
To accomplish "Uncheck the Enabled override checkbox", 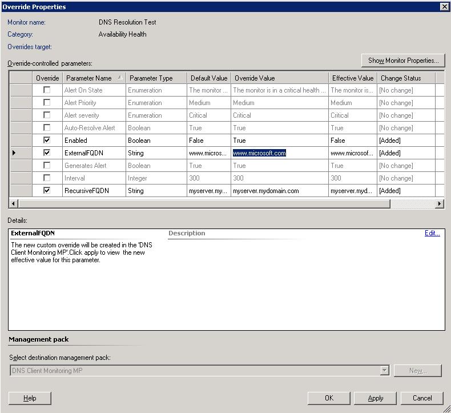I will tap(47, 140).
